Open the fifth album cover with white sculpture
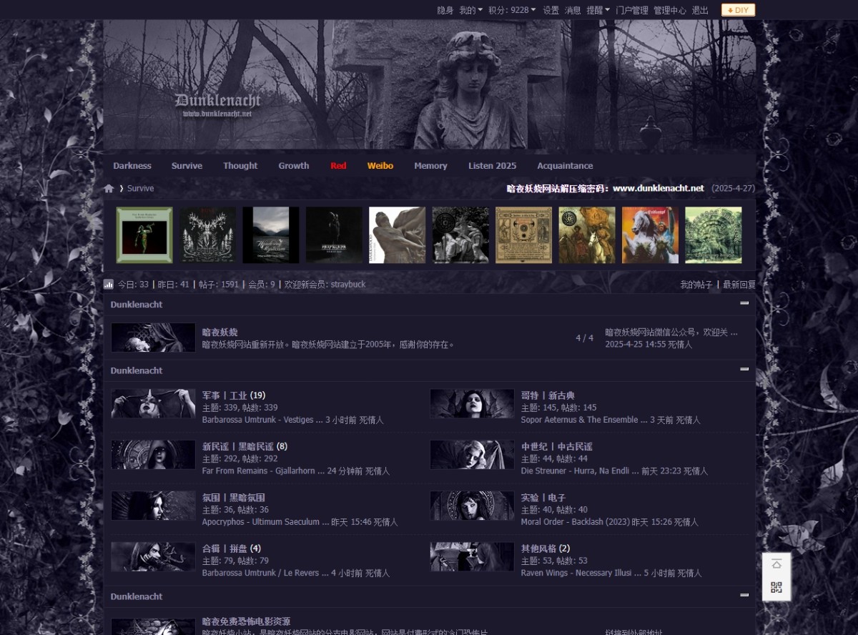This screenshot has width=858, height=635. click(x=398, y=235)
